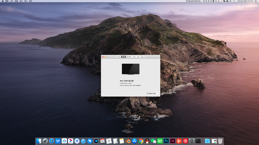Switch to the 概览 overview tab

(119, 57)
